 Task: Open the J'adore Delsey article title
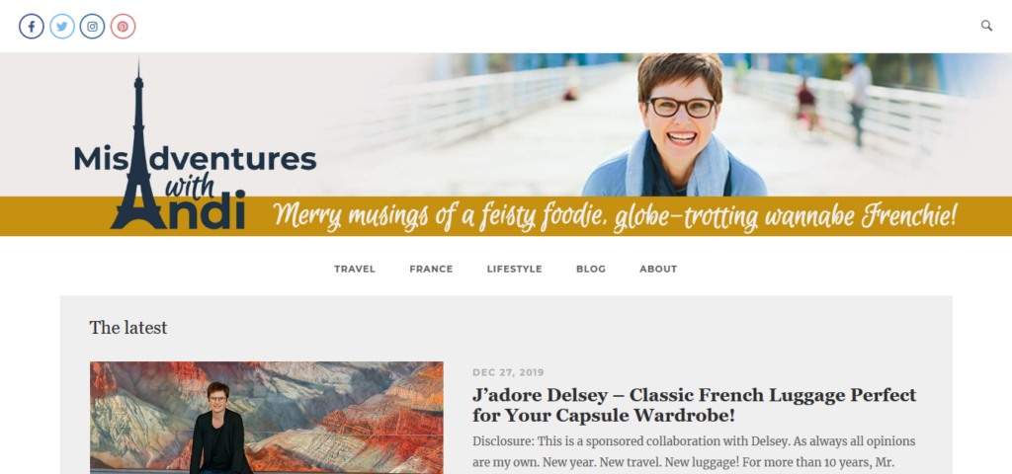click(x=694, y=405)
